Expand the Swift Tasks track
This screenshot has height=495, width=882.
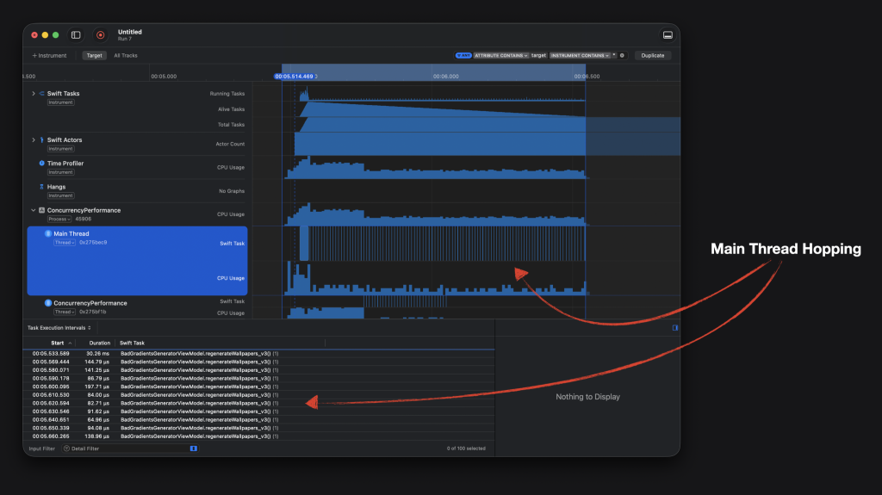34,93
